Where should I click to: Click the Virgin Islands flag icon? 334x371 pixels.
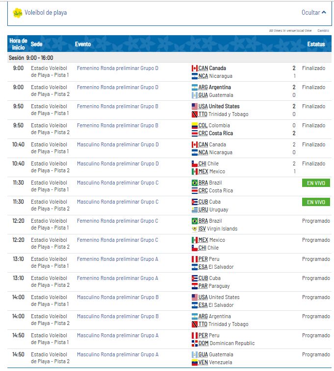(195, 229)
